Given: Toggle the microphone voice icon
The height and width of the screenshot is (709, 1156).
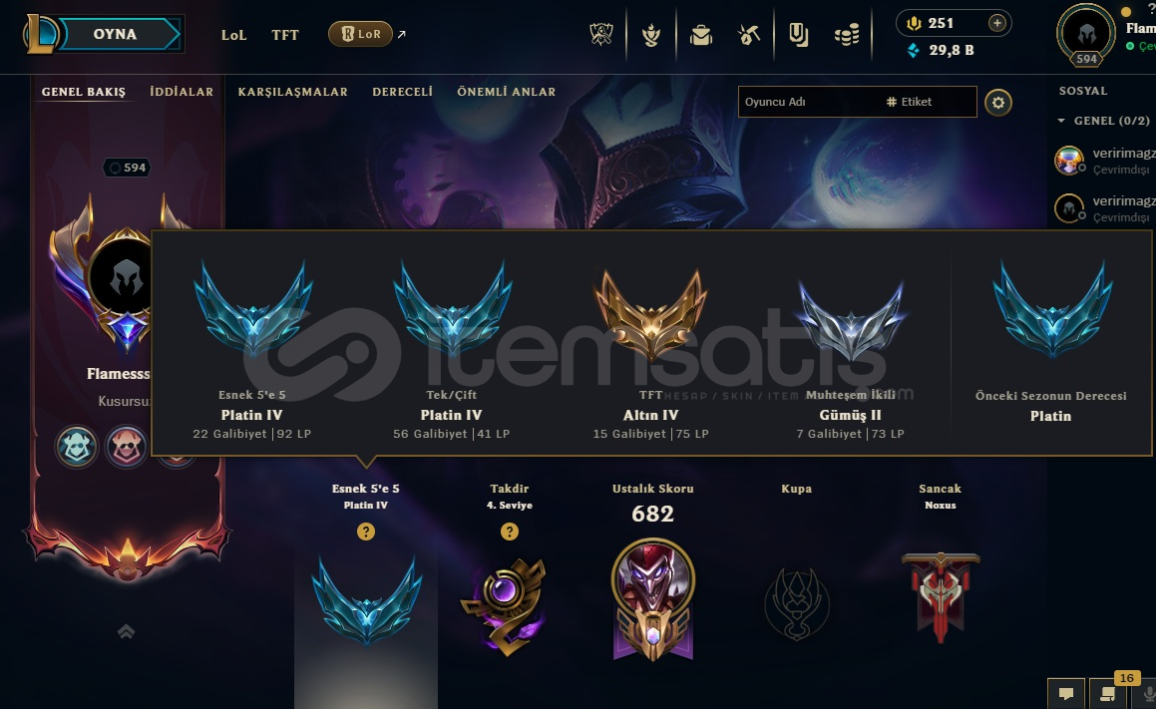Looking at the screenshot, I should tap(1147, 693).
